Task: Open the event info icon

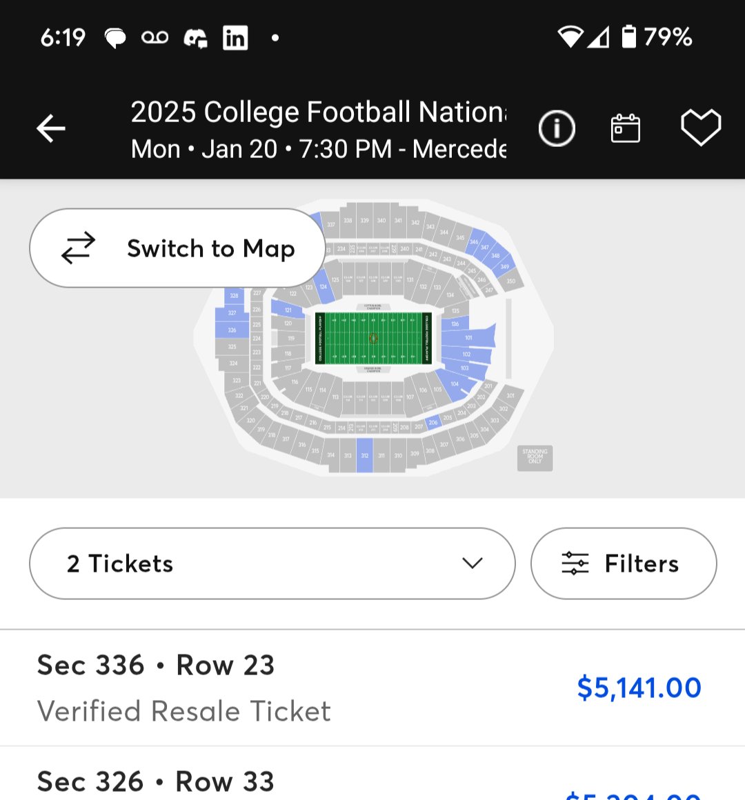Action: 557,128
